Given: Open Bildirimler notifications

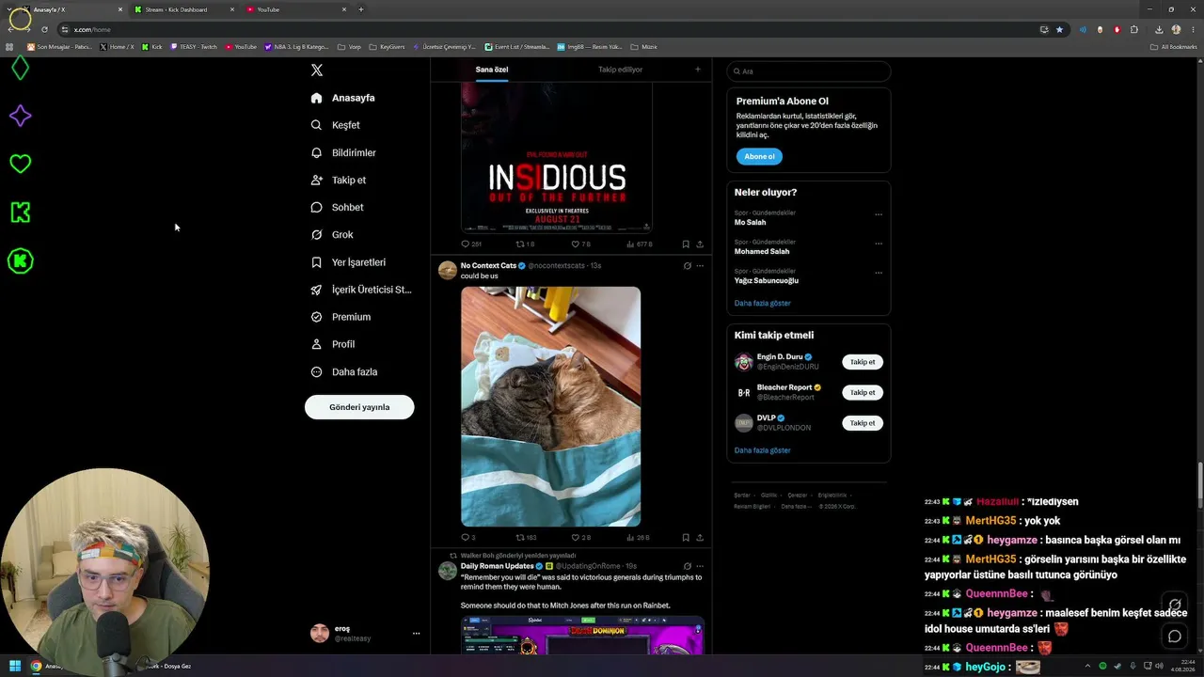Looking at the screenshot, I should [343, 152].
